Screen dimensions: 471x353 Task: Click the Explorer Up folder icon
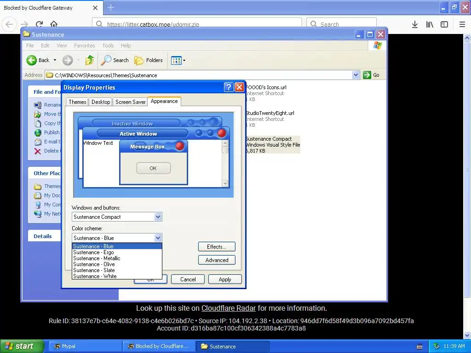[x=90, y=60]
